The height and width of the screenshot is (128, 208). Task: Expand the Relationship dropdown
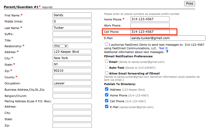[60, 46]
